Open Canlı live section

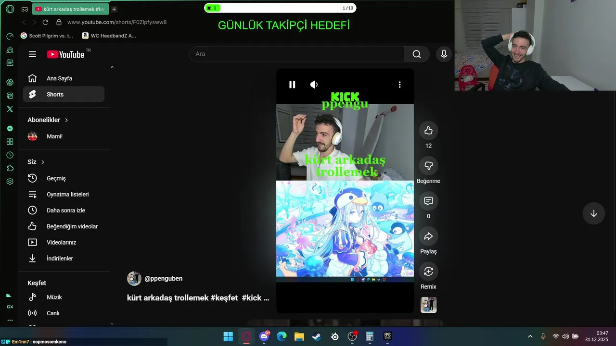(x=64, y=313)
